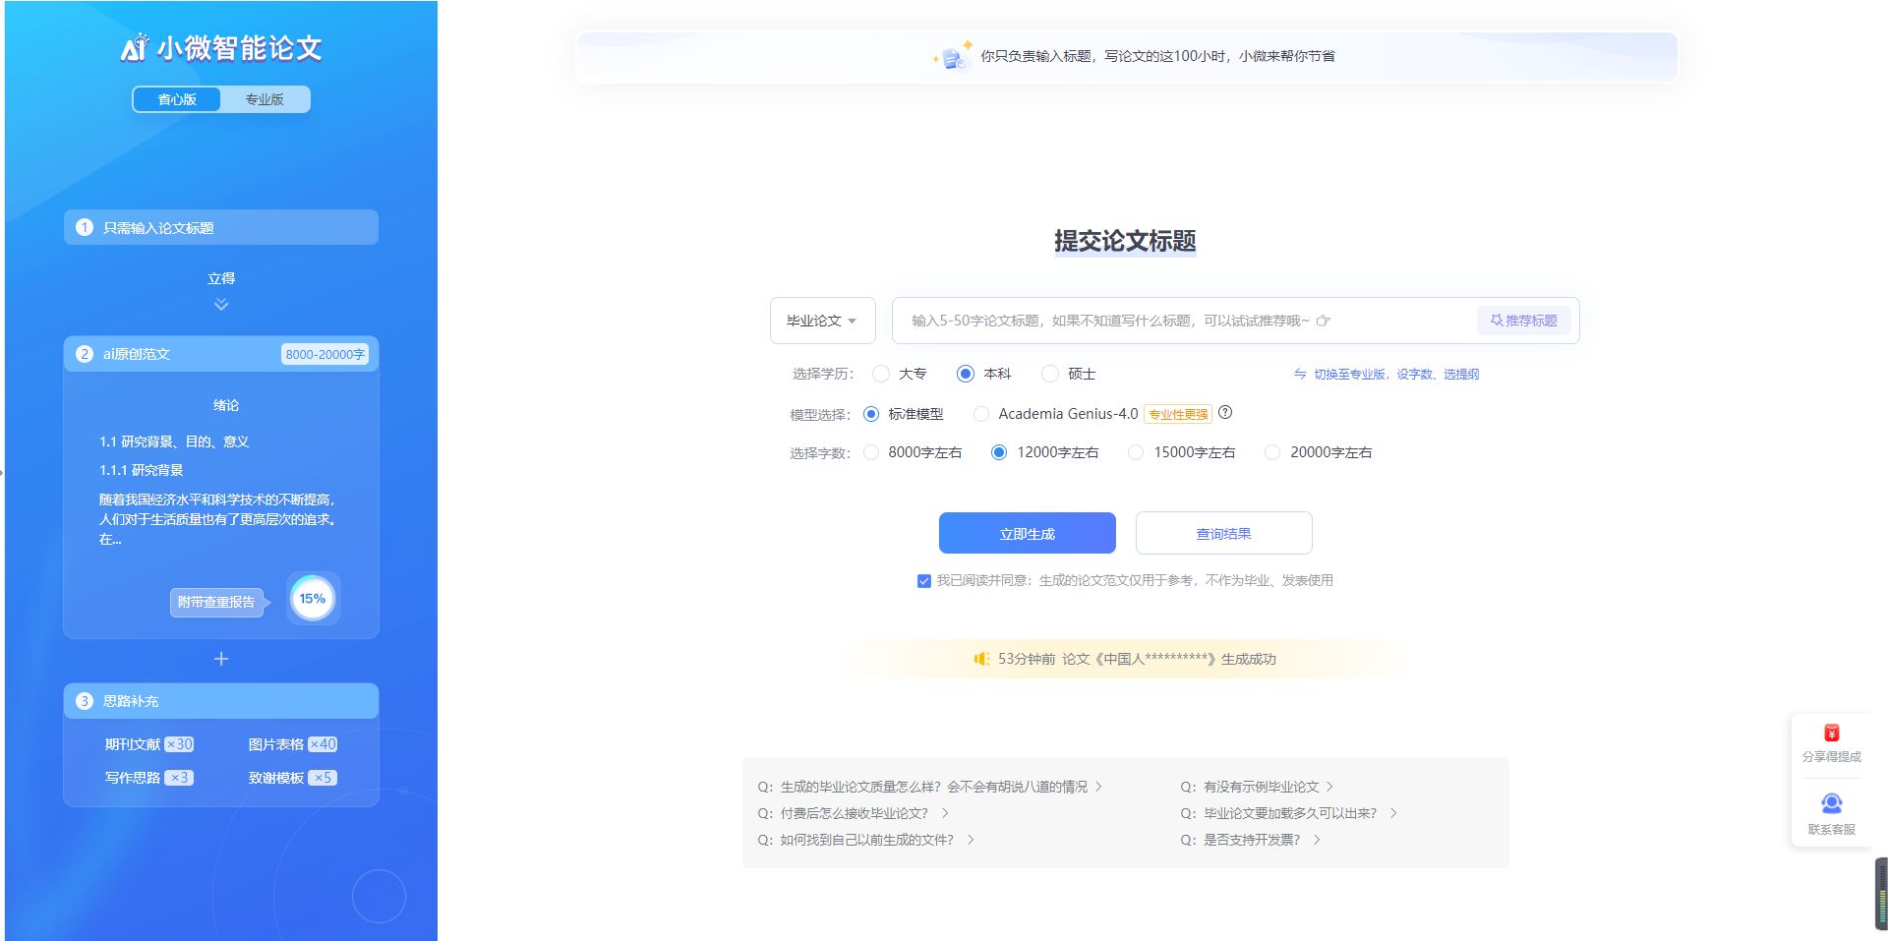Screen dimensions: 1888x941
Task: Open FAQ 是否支持开发票
Action: coord(1250,840)
